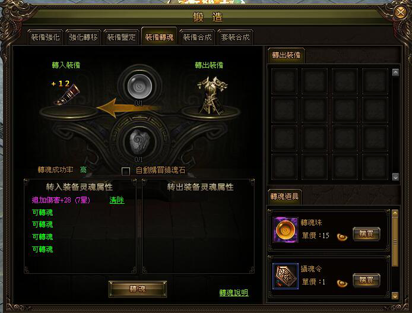Screen dimensions: 412x313
Task: Open the 轉魂說明 help link
Action: tap(234, 293)
